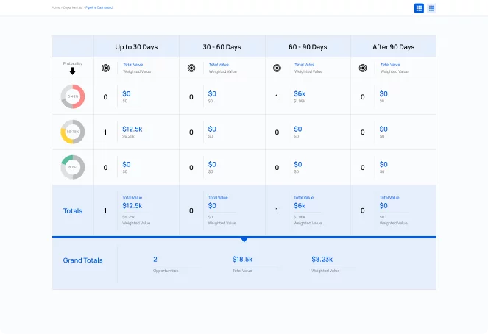
Task: Click the $18.5k grand total value
Action: click(242, 260)
